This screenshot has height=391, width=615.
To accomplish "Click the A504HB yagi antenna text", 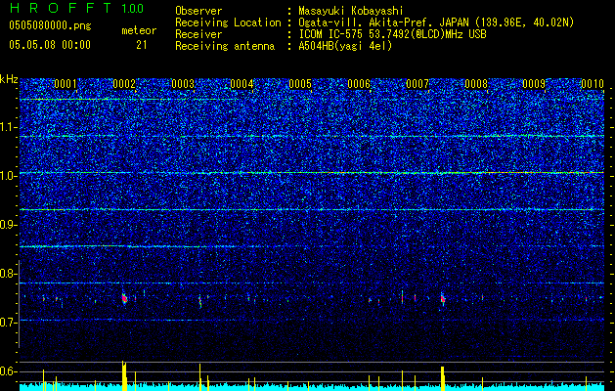I will [x=345, y=46].
